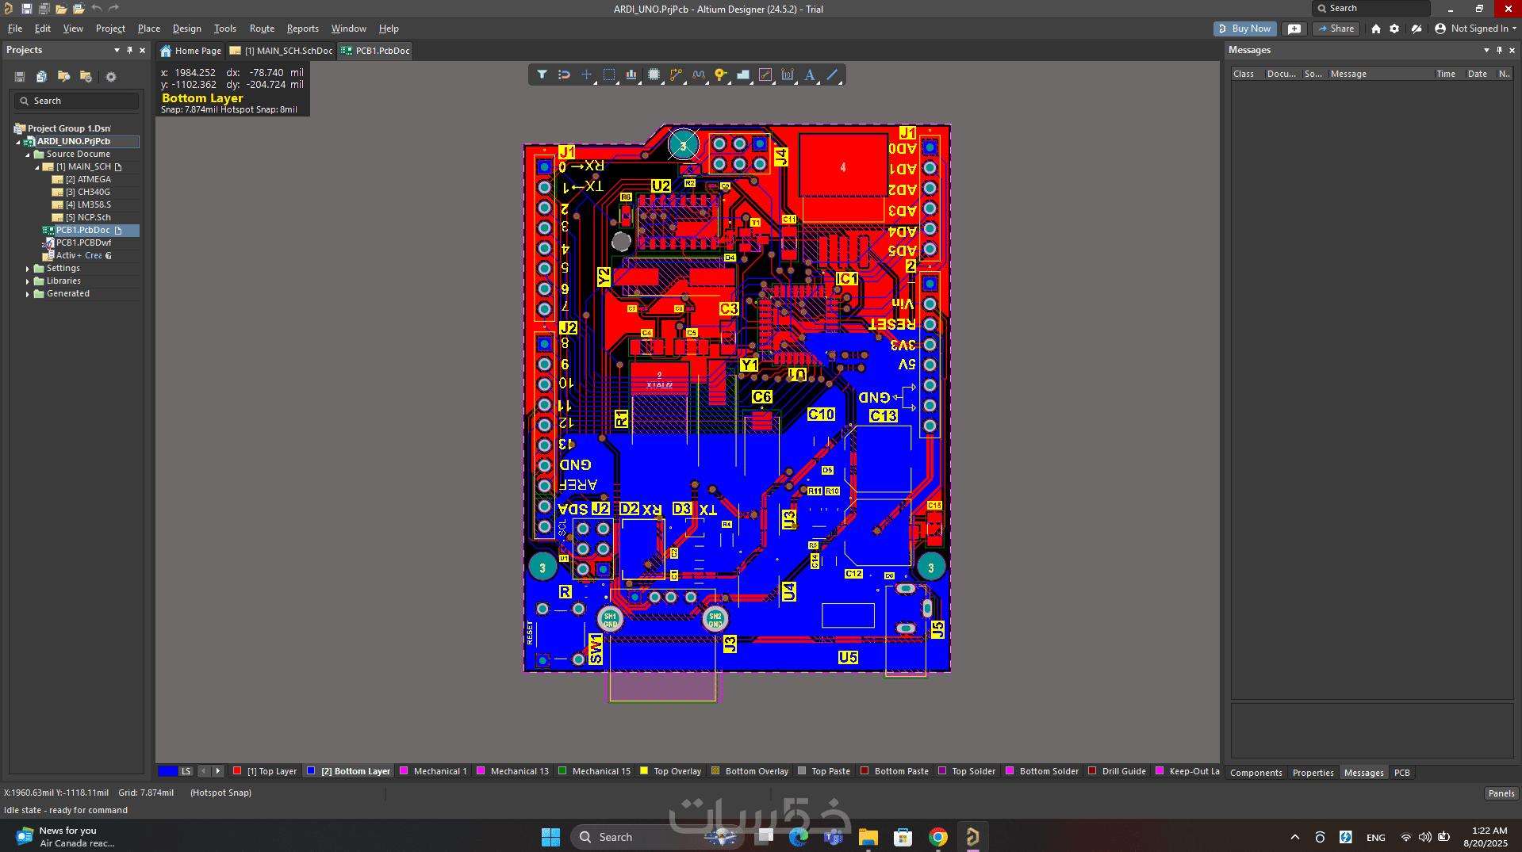The image size is (1522, 852).
Task: Expand the Settings folder
Action: pos(28,269)
